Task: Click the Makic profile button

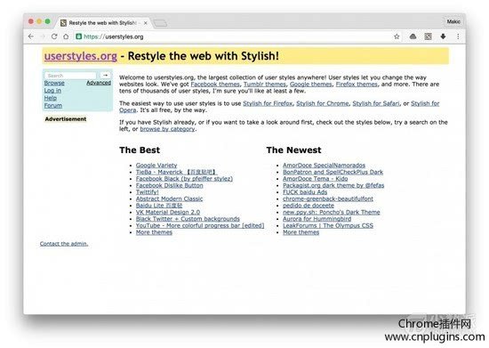Action: [453, 21]
